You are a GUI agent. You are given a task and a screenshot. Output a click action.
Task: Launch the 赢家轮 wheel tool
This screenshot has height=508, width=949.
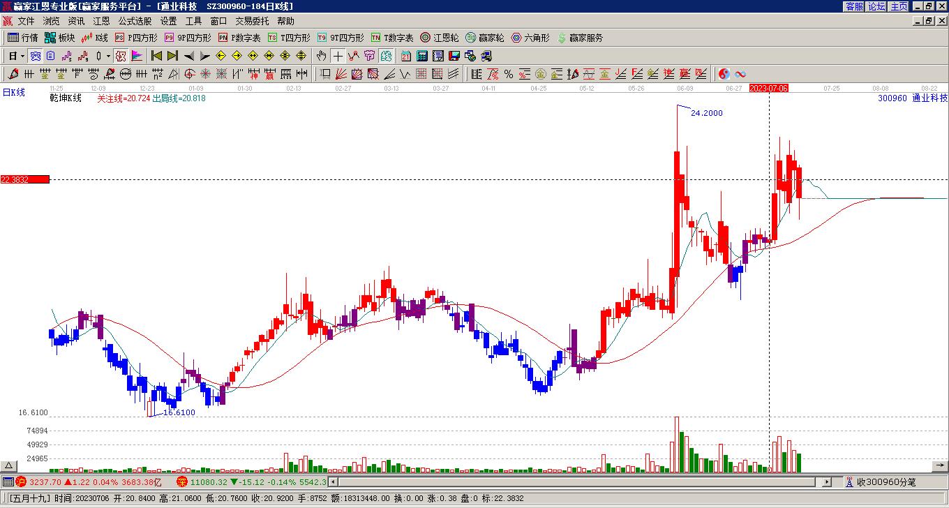click(x=485, y=38)
